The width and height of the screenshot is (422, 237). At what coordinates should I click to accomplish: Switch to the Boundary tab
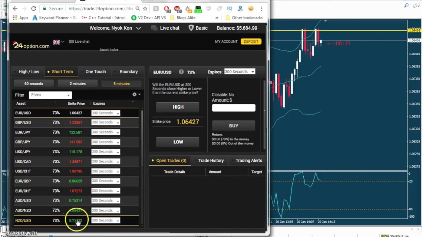click(129, 72)
